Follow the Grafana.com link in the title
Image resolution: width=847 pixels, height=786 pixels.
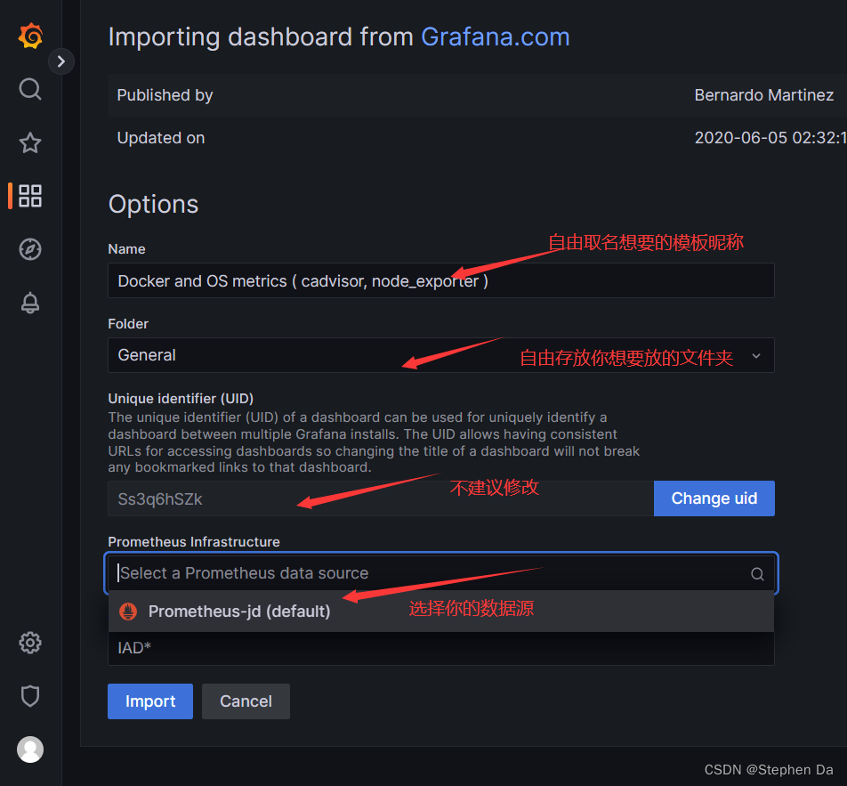tap(495, 37)
